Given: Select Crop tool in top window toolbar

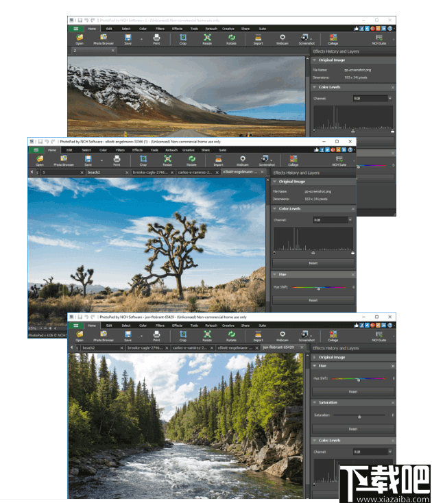Looking at the screenshot, I should (x=183, y=39).
